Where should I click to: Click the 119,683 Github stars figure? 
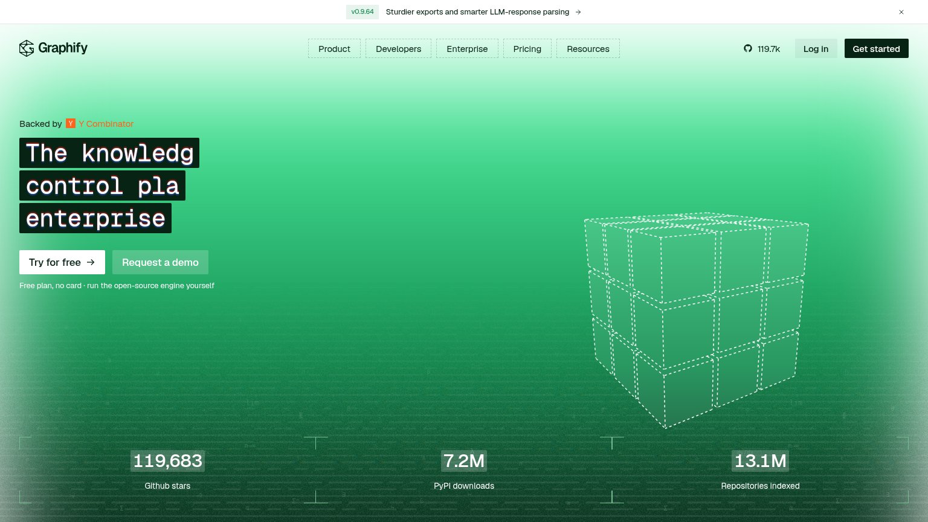click(167, 461)
